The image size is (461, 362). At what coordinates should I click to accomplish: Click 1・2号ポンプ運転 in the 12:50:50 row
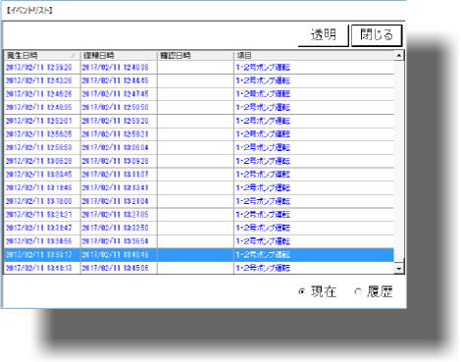coord(263,108)
